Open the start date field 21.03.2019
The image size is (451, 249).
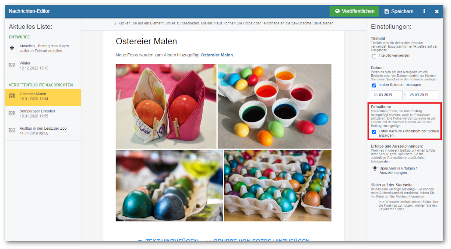386,95
